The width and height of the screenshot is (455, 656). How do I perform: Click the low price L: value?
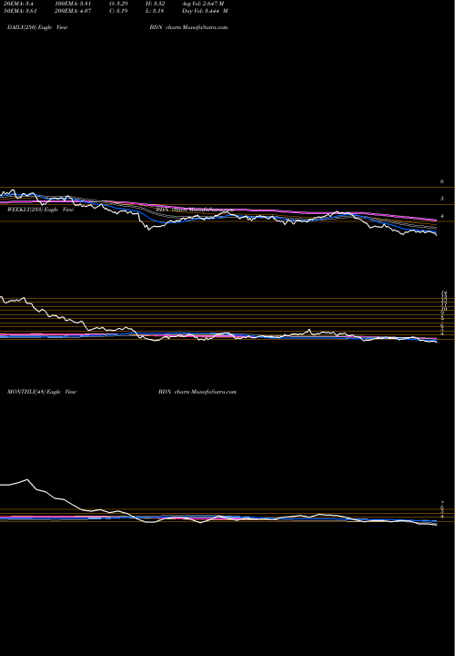(x=155, y=11)
